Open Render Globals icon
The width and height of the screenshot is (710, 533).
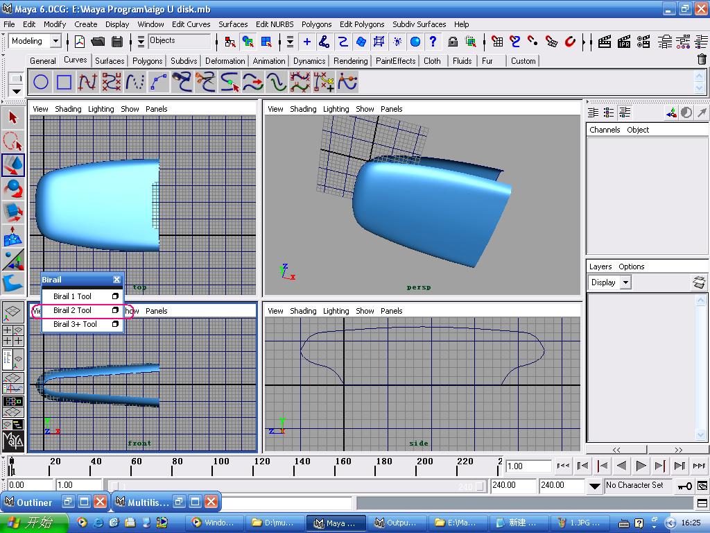643,42
